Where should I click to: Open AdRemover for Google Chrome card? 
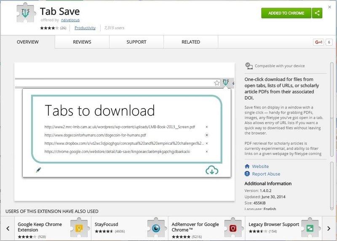(x=207, y=228)
